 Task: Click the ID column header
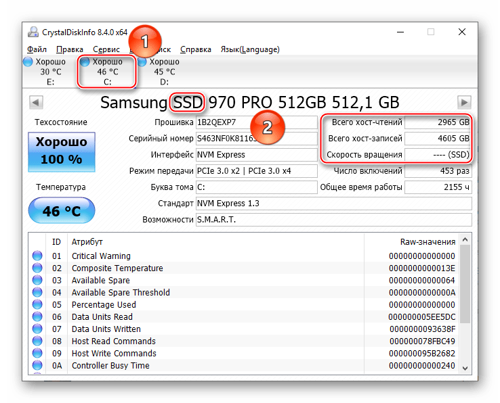coord(56,242)
